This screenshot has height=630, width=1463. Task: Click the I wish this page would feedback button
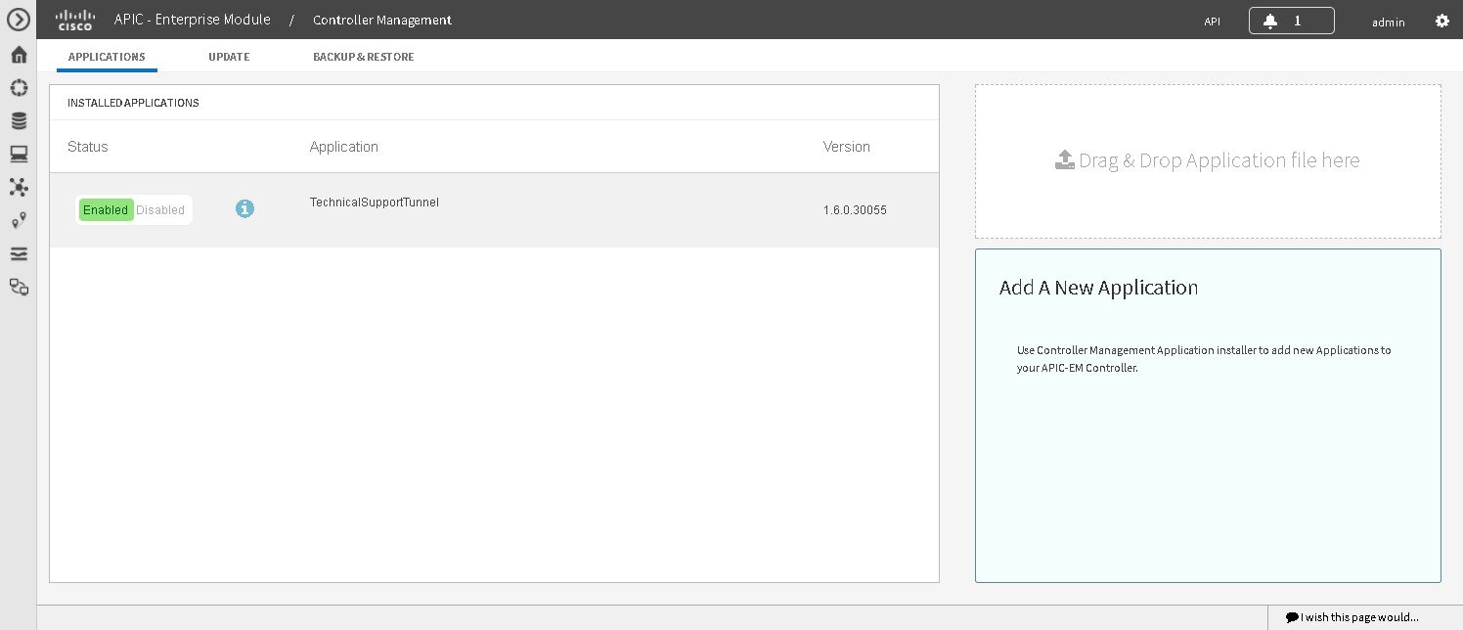pyautogui.click(x=1352, y=617)
